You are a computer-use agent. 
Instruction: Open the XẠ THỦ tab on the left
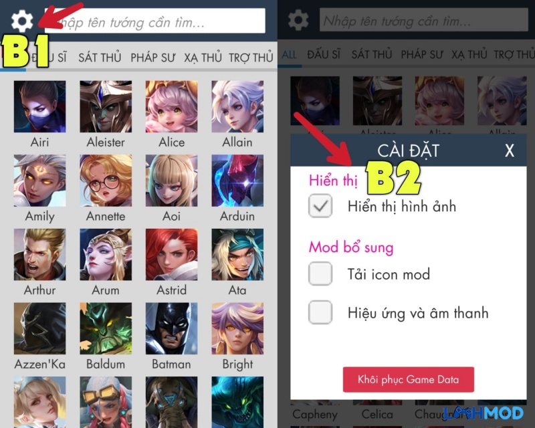click(203, 58)
